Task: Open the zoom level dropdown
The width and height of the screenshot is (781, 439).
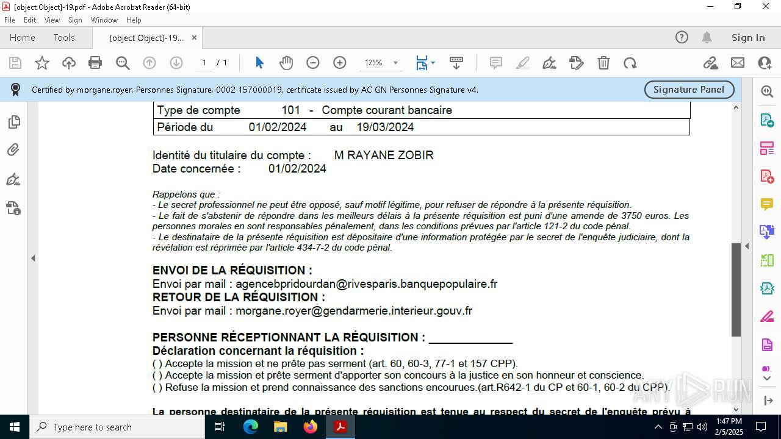Action: (x=395, y=63)
